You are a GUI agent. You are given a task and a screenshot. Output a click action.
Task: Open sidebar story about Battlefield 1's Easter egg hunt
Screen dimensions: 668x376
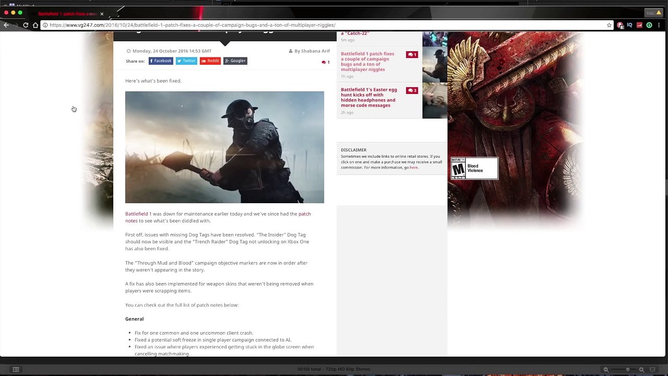pos(369,98)
